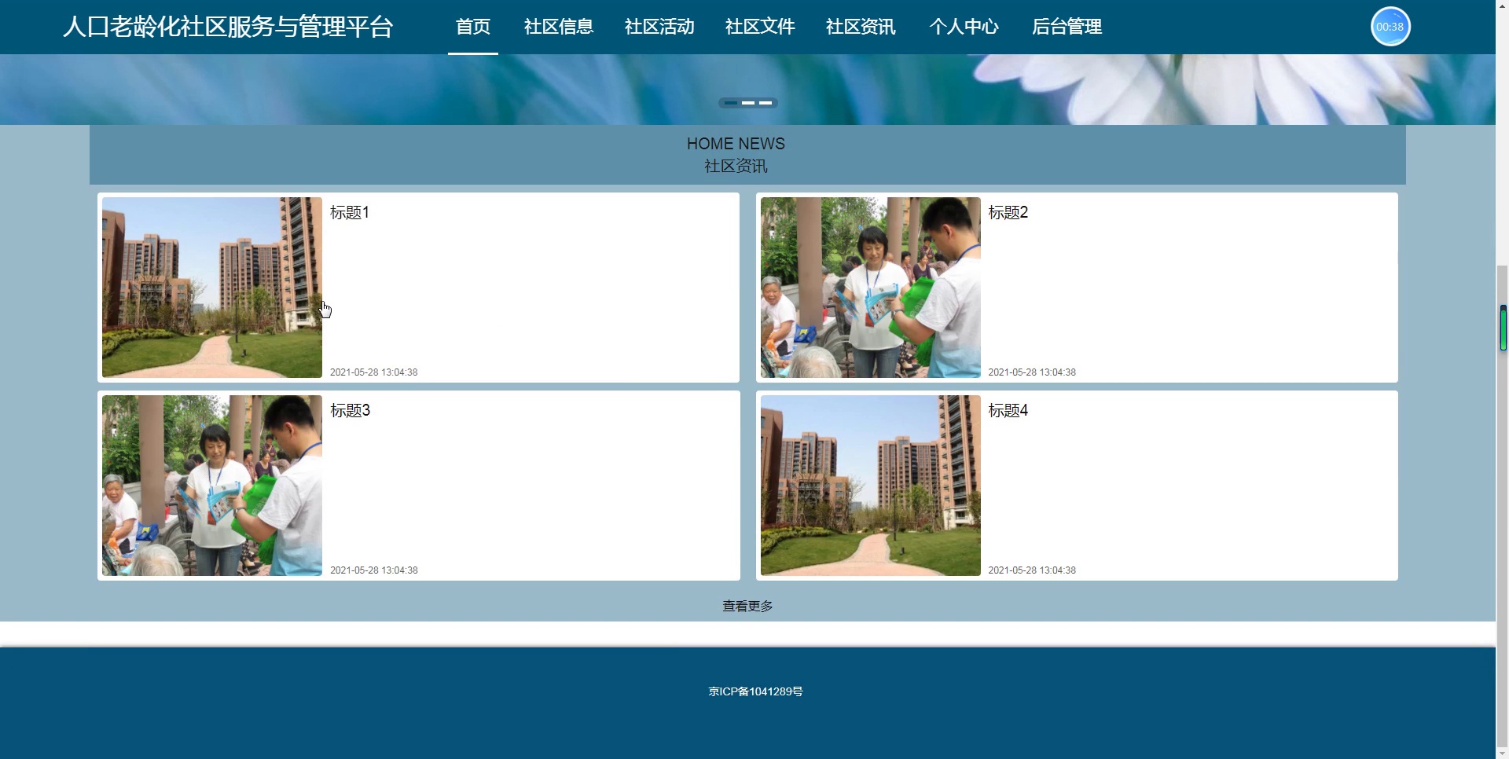Click the 京ICP备1041289号 footer text
The height and width of the screenshot is (759, 1509).
pos(755,691)
